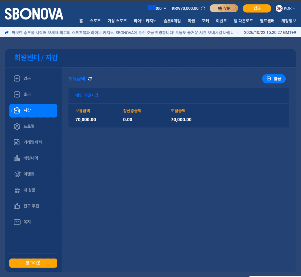This screenshot has height=277, width=301.
Task: Open 복권 menu item
Action: tap(191, 21)
